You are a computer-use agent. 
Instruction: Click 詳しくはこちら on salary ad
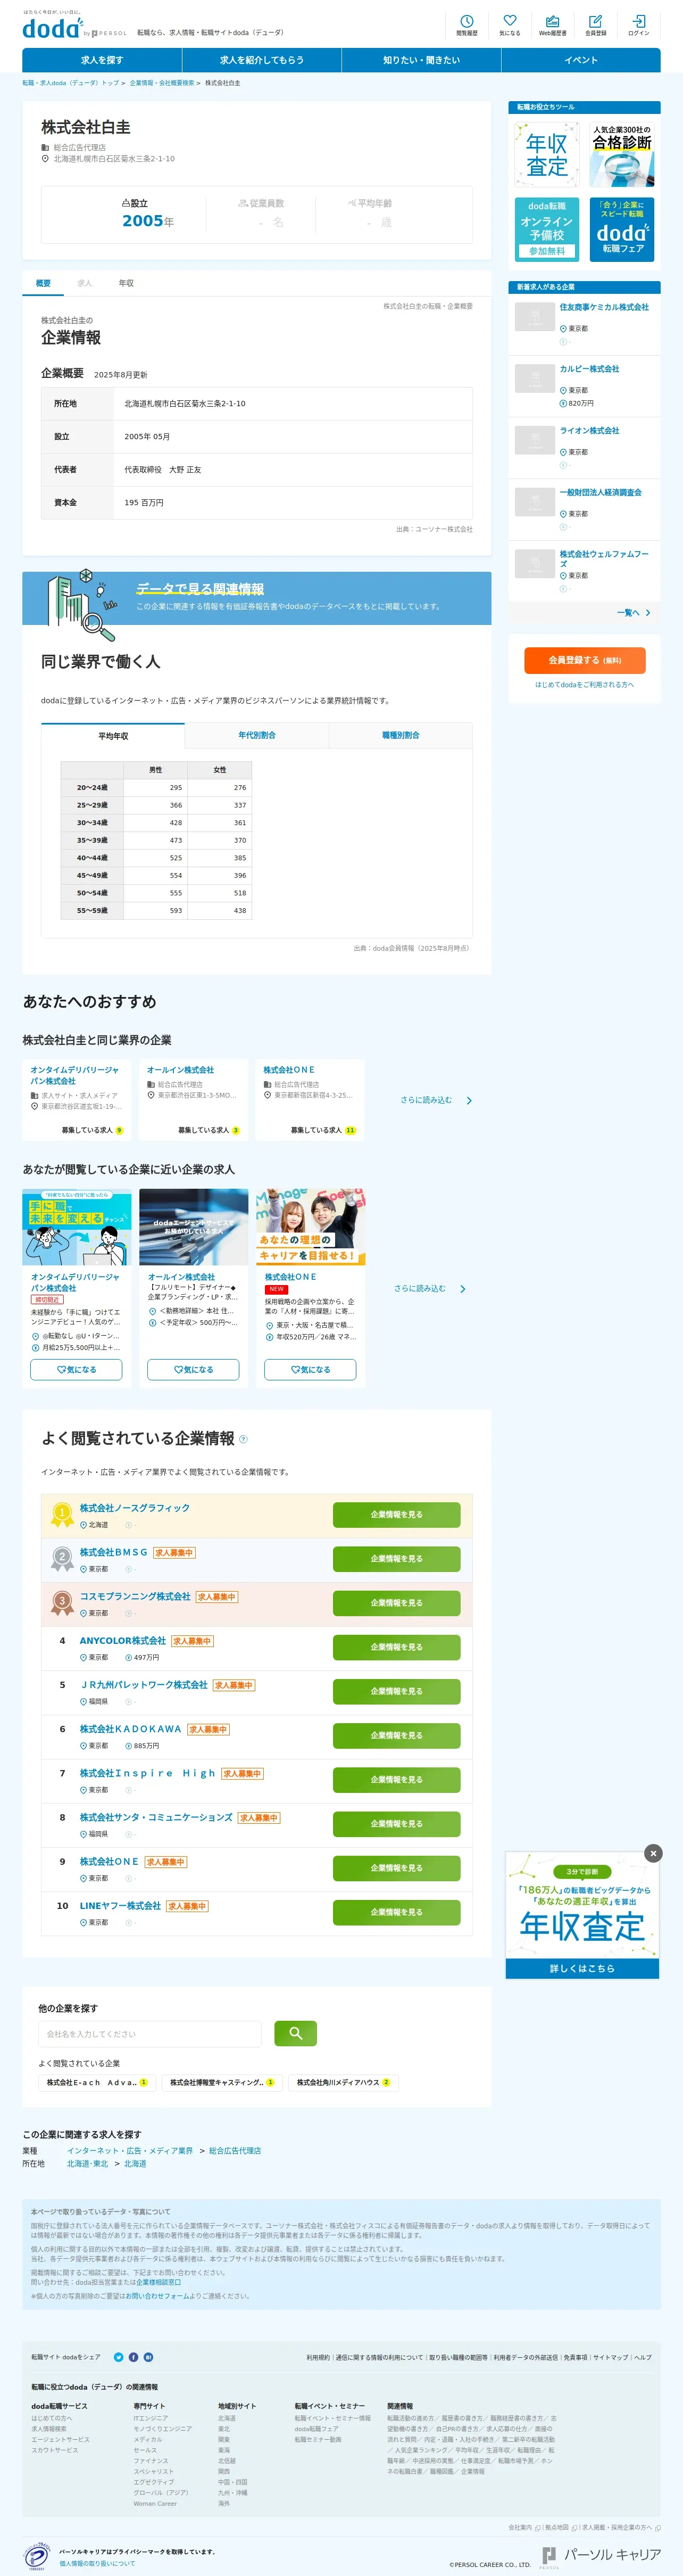click(x=582, y=1969)
